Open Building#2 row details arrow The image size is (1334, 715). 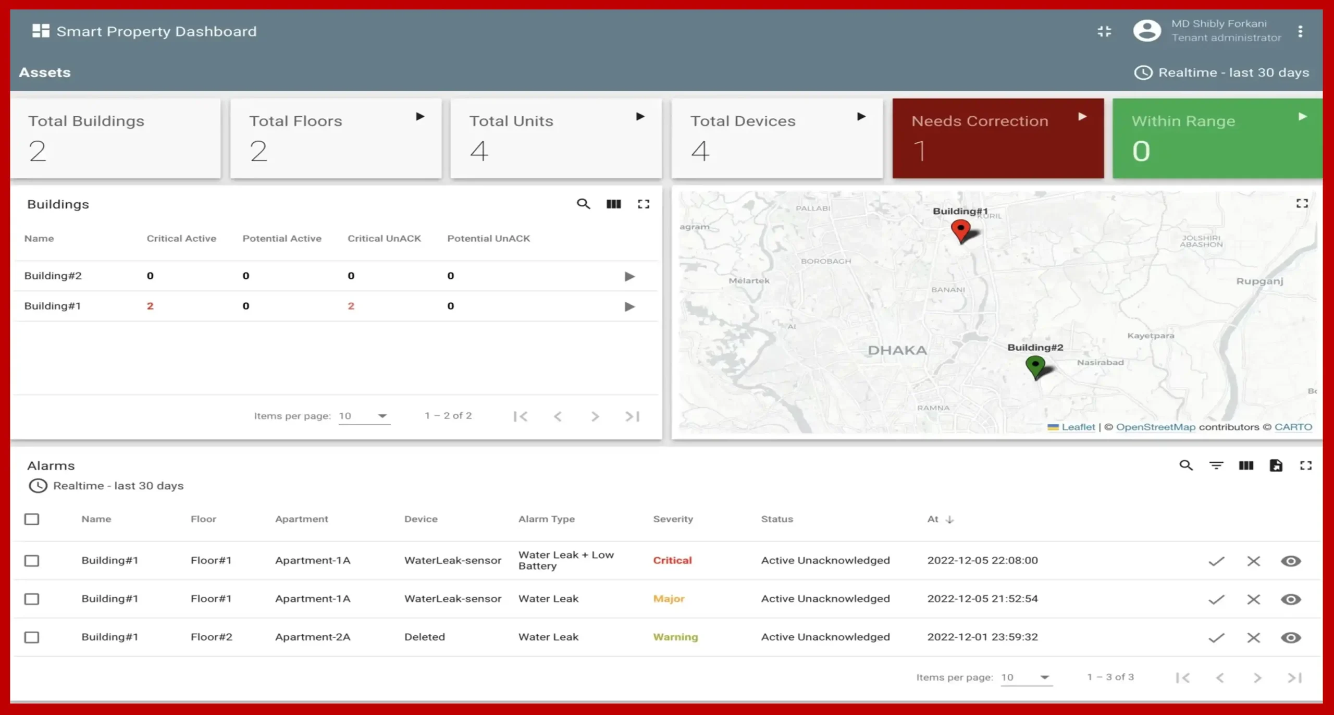coord(629,276)
